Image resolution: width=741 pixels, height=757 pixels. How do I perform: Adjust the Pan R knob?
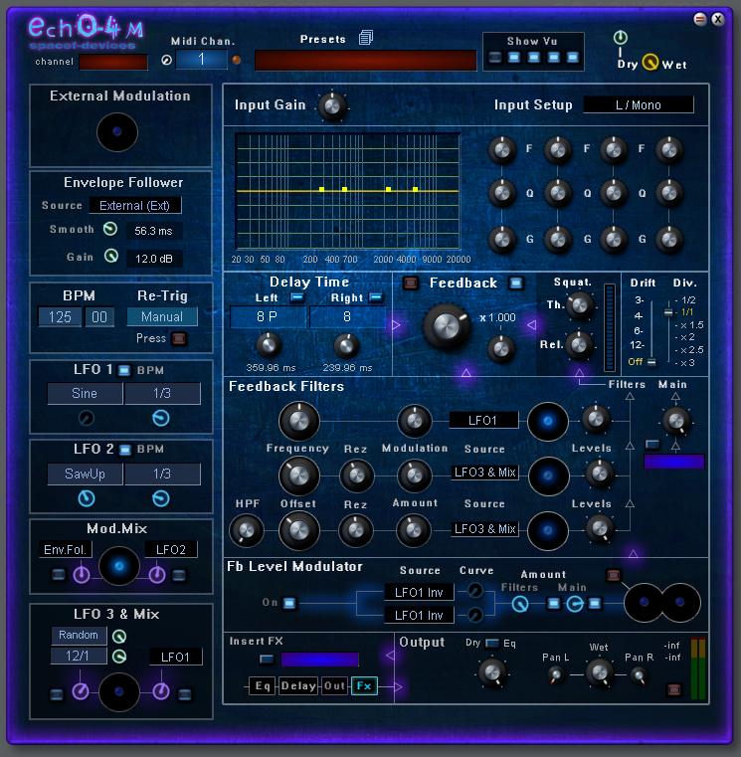[x=639, y=674]
